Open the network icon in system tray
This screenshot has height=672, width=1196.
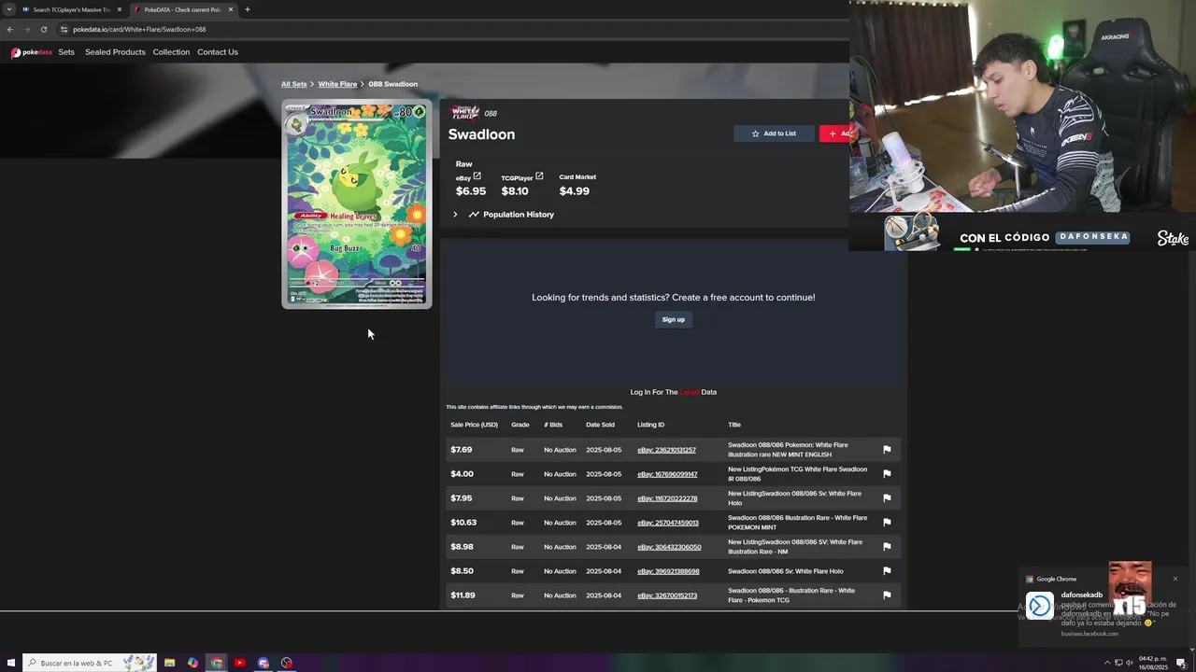click(1118, 663)
